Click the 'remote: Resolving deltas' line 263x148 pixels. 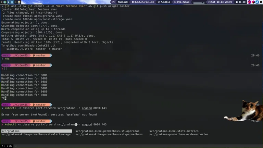click(x=58, y=42)
